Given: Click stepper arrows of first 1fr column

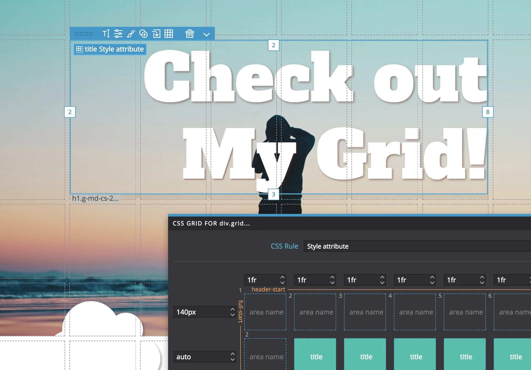Looking at the screenshot, I should pos(282,280).
